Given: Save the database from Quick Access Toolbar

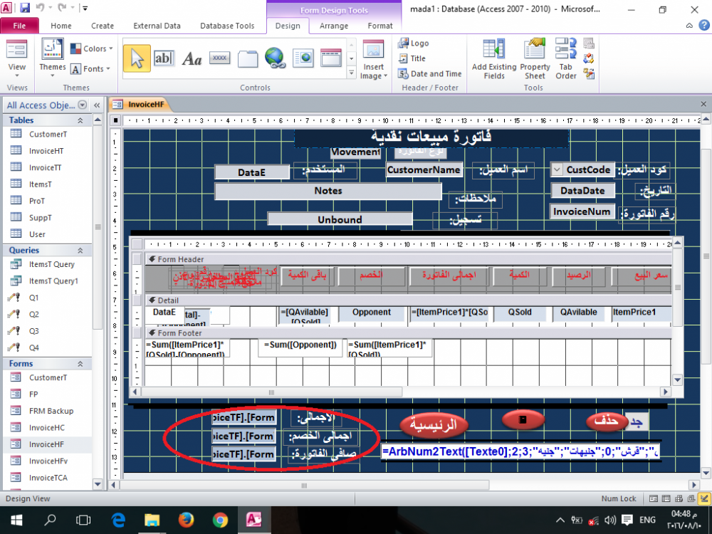Looking at the screenshot, I should click(24, 8).
